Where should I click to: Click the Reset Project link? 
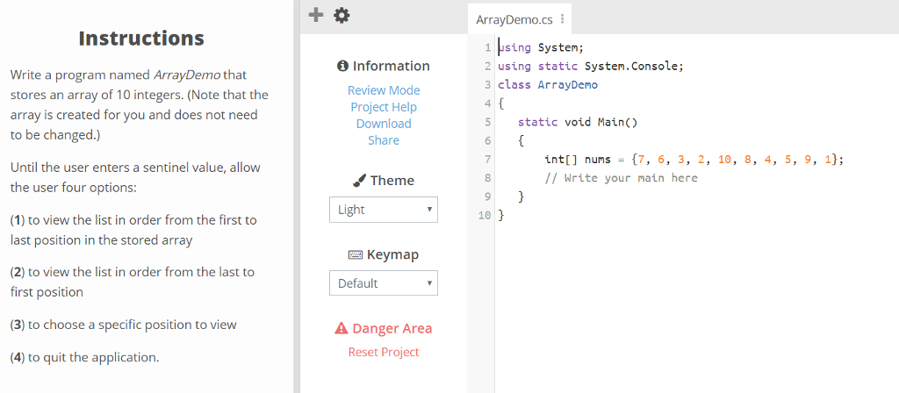pyautogui.click(x=384, y=352)
